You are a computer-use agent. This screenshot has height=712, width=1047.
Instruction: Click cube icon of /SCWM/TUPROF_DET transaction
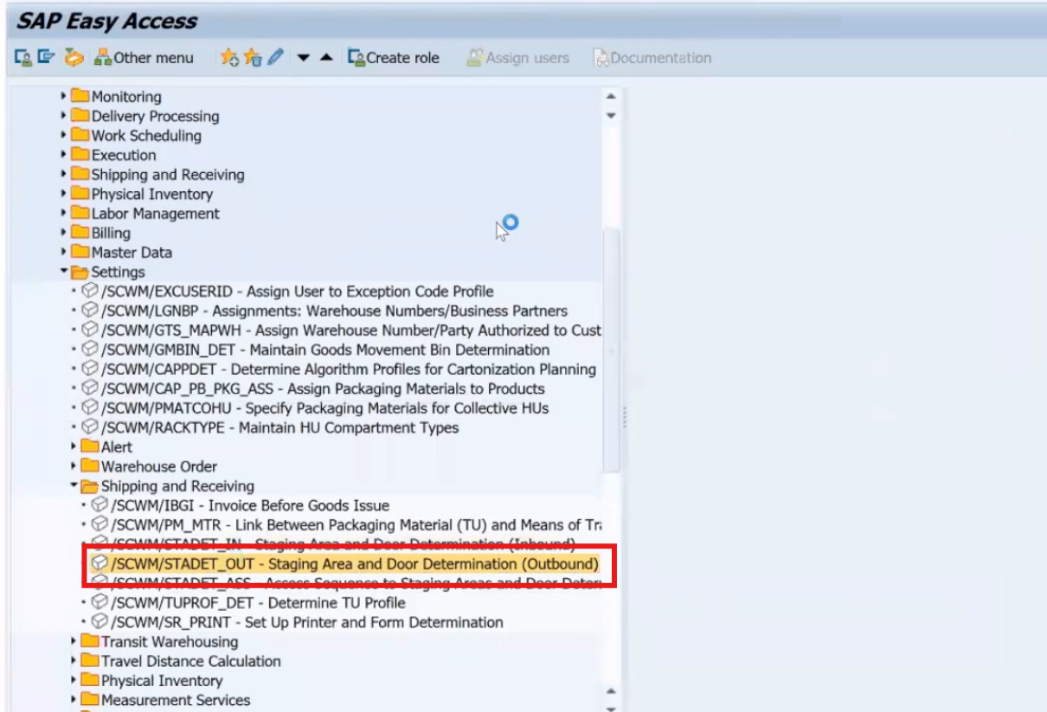(x=99, y=603)
